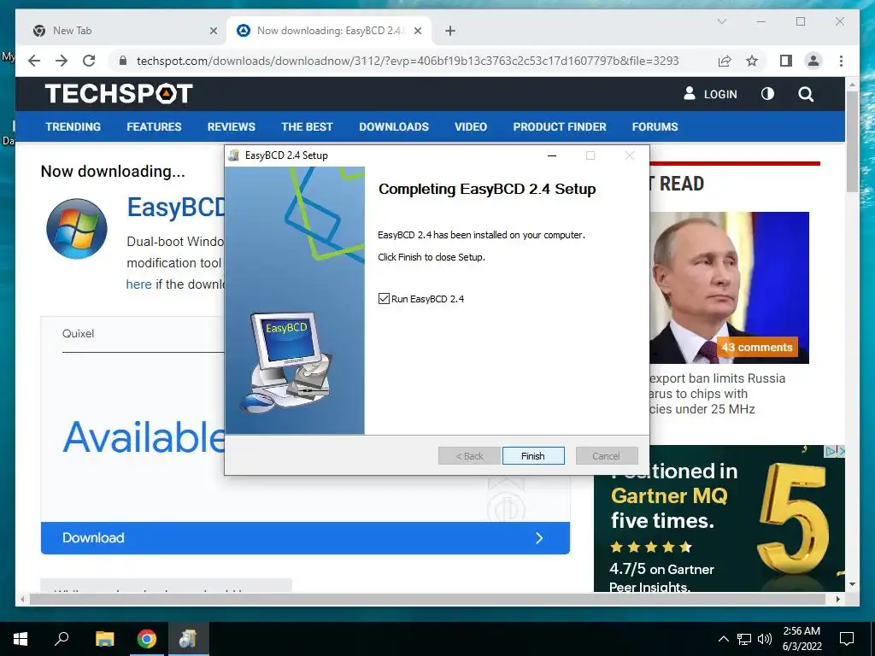875x656 pixels.
Task: Open the 43 comments badge
Action: click(757, 347)
